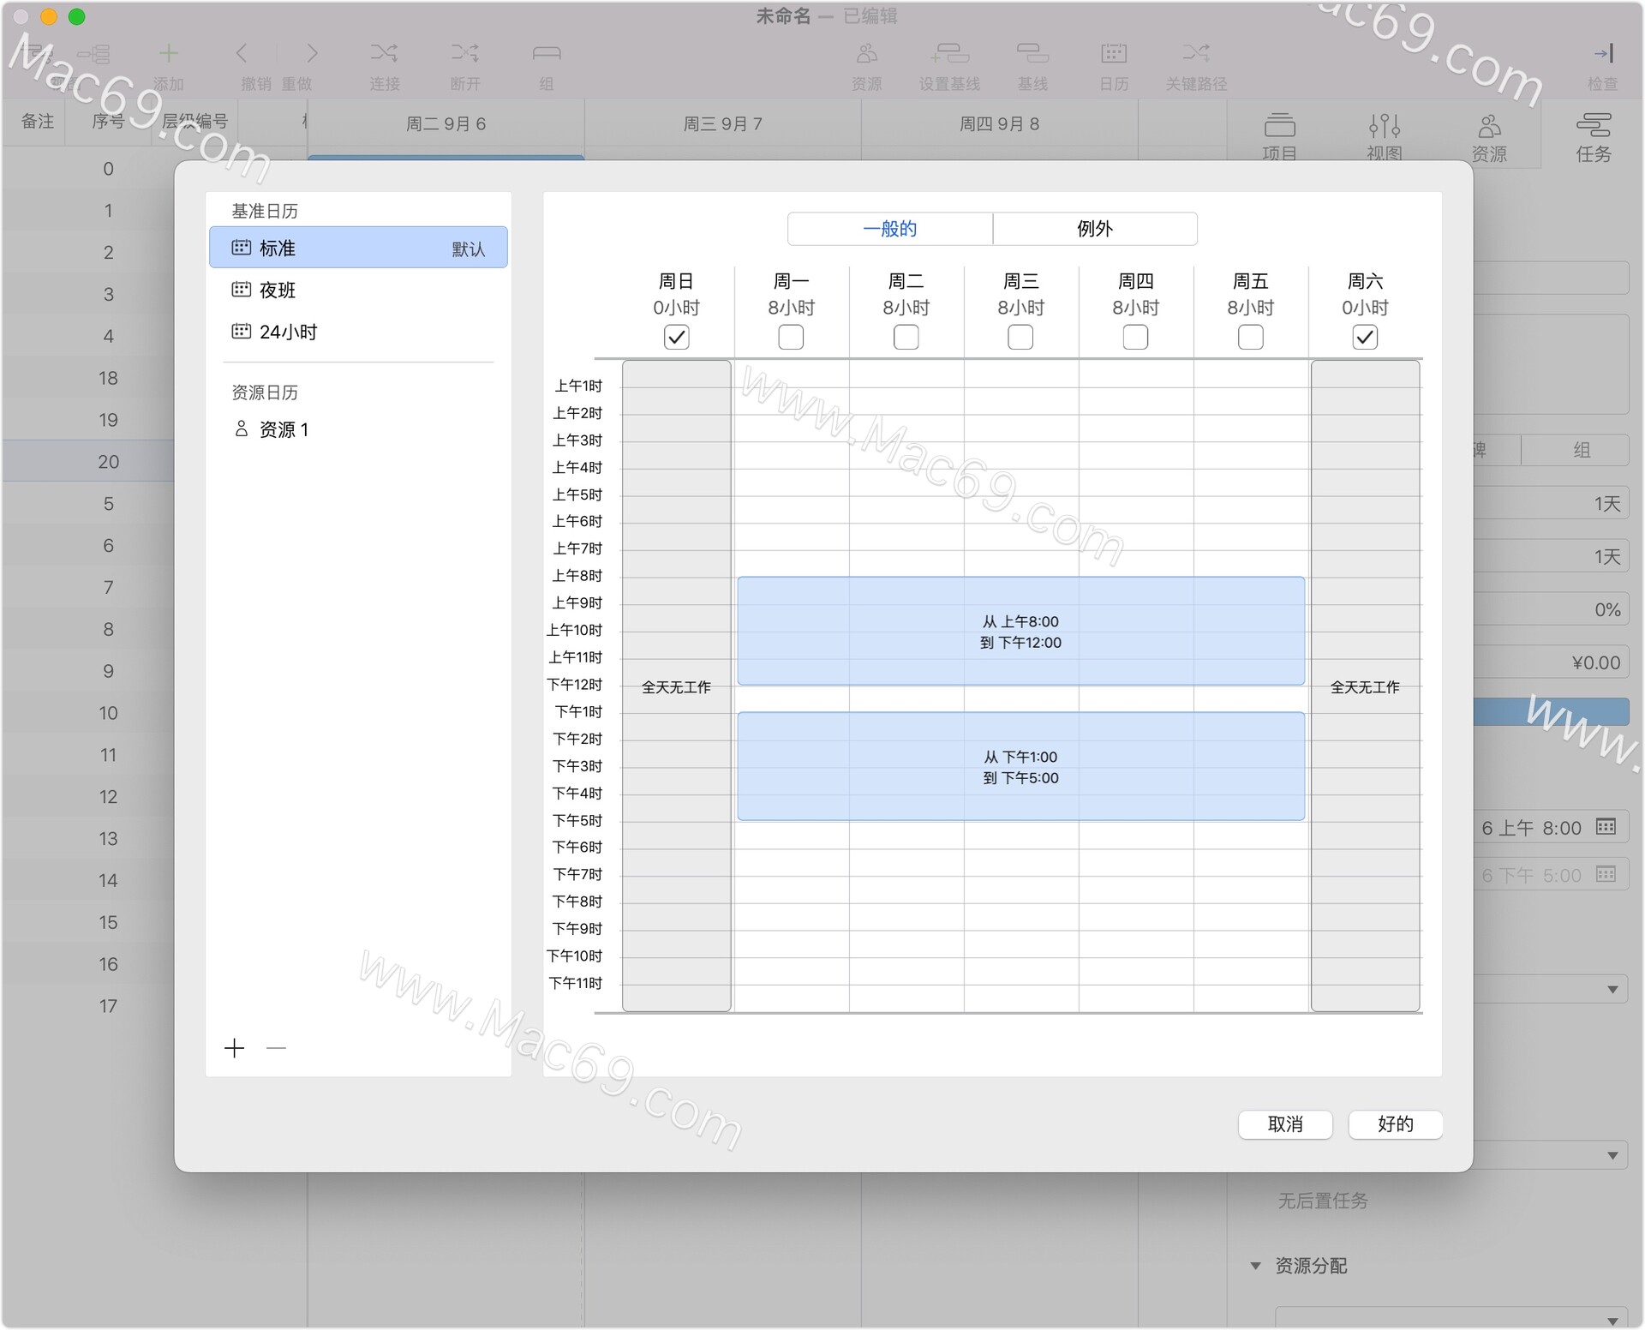Select the General (一般的) tab
The image size is (1645, 1330).
coord(889,229)
